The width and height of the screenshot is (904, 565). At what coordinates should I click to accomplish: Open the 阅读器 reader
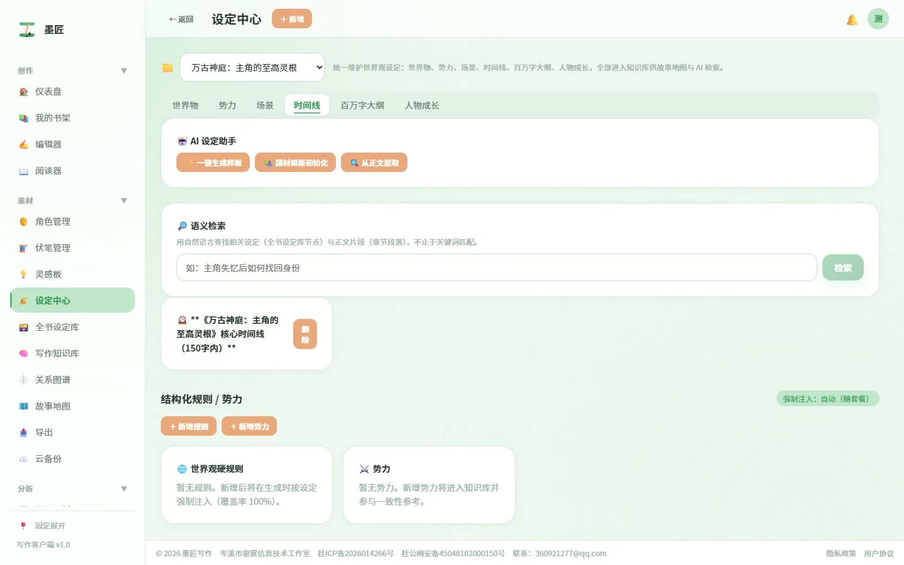tap(73, 171)
